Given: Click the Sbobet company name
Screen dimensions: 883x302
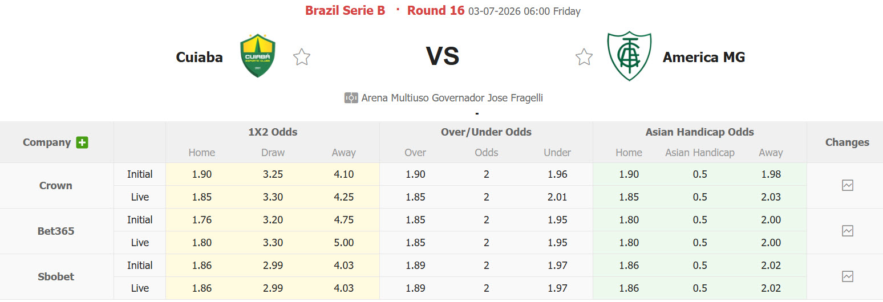Looking at the screenshot, I should [56, 276].
